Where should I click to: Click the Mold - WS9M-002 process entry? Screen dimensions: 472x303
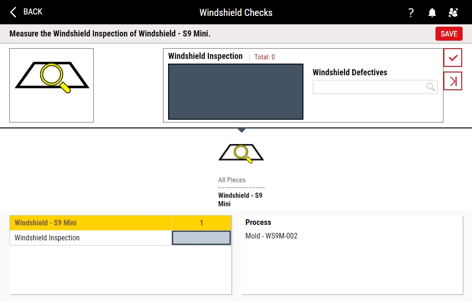(271, 236)
